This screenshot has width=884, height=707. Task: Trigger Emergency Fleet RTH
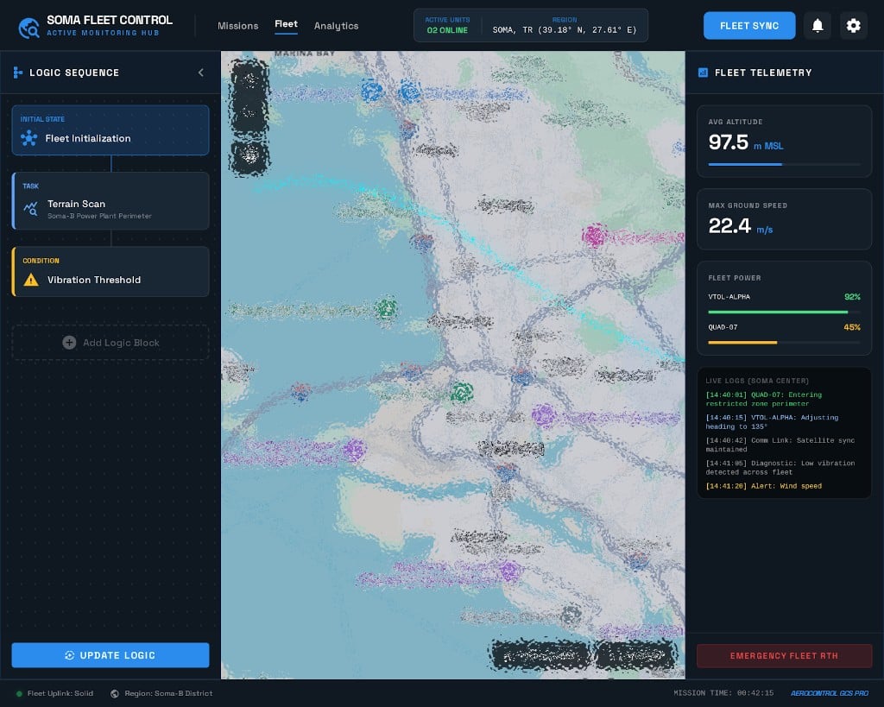[784, 656]
